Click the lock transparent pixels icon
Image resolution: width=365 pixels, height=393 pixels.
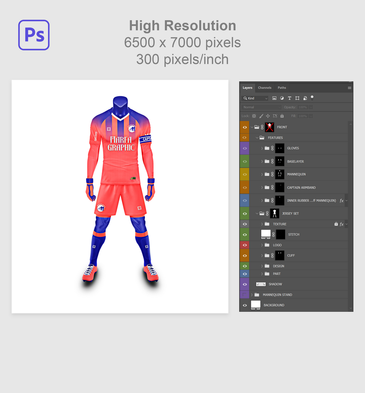254,116
